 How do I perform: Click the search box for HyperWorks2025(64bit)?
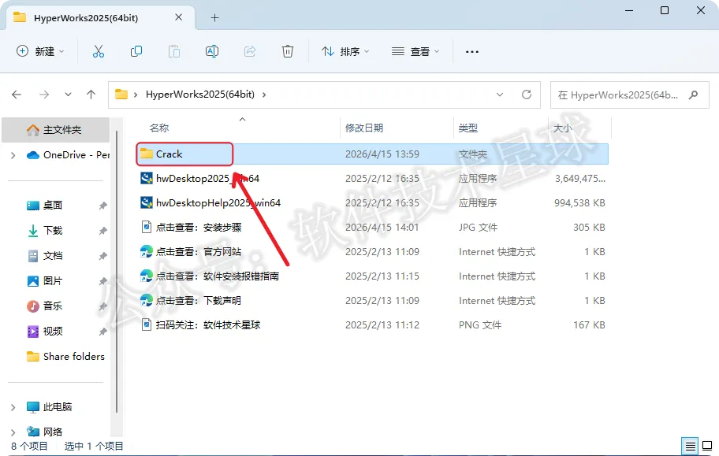point(630,95)
